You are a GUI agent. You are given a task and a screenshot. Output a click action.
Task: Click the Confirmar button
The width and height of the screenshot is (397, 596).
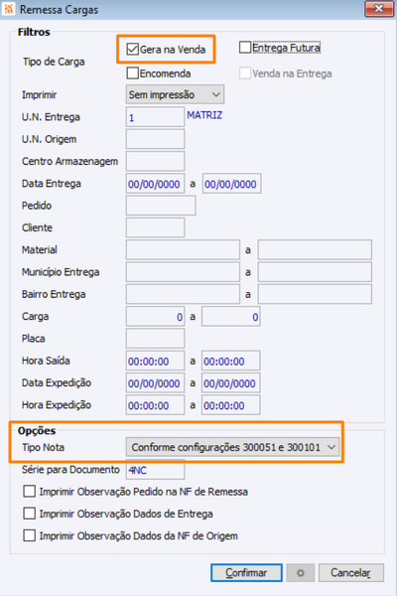[246, 572]
